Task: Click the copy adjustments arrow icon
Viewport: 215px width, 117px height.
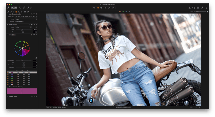Action: point(28,8)
